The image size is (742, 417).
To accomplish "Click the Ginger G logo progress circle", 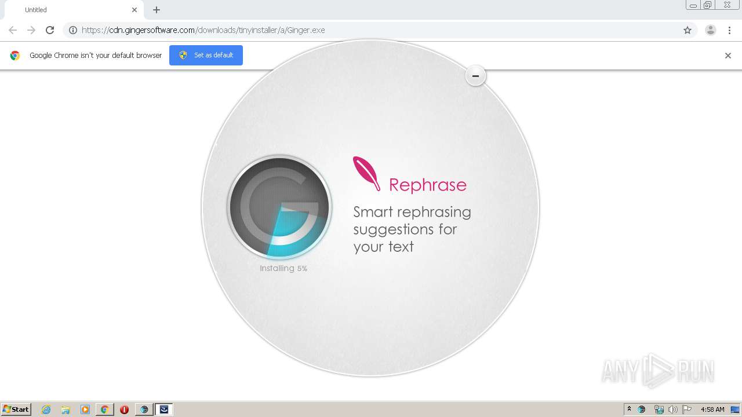I will click(279, 207).
